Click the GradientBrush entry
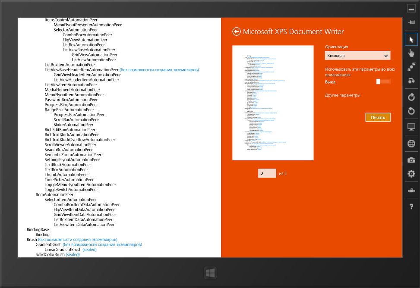Screen dimensions: 420x288 pos(48,244)
